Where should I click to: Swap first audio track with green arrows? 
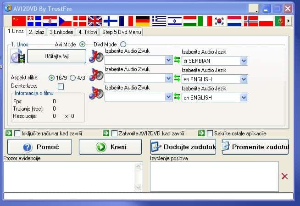coord(177,60)
